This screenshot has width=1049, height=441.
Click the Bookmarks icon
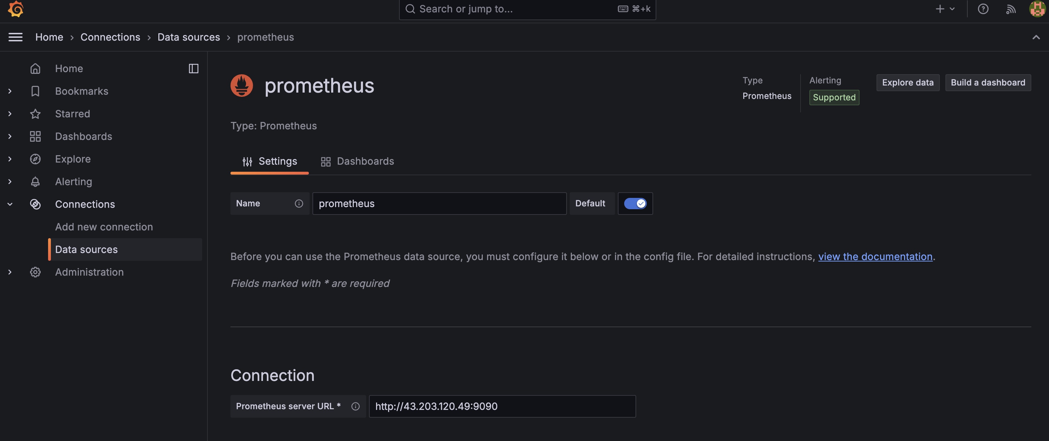click(x=35, y=91)
